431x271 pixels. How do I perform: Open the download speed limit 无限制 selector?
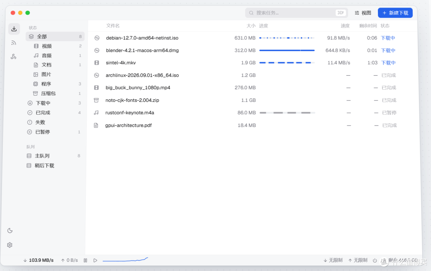(x=333, y=260)
